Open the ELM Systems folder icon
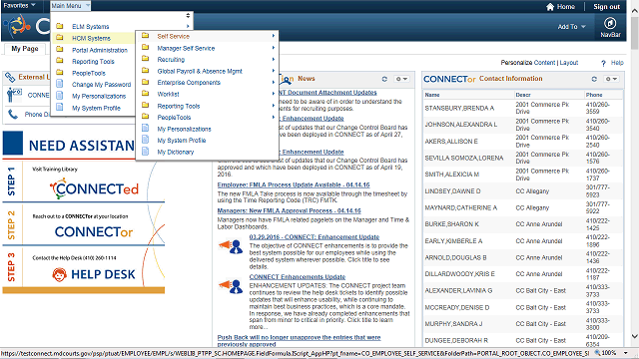 tap(60, 26)
